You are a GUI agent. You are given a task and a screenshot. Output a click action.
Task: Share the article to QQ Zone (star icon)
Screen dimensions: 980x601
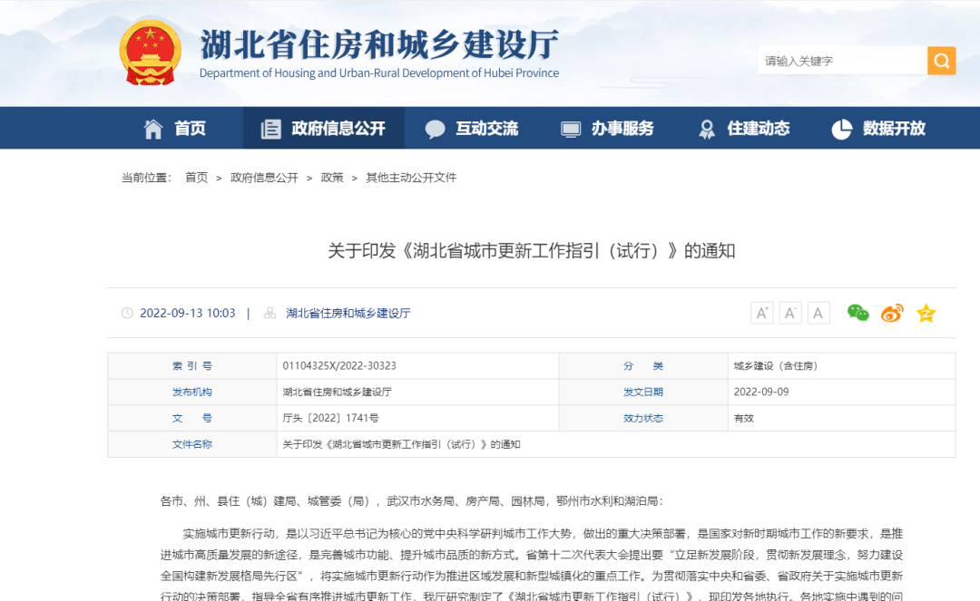926,314
